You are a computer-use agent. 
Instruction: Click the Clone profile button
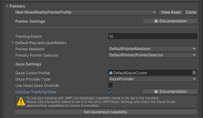191,12
